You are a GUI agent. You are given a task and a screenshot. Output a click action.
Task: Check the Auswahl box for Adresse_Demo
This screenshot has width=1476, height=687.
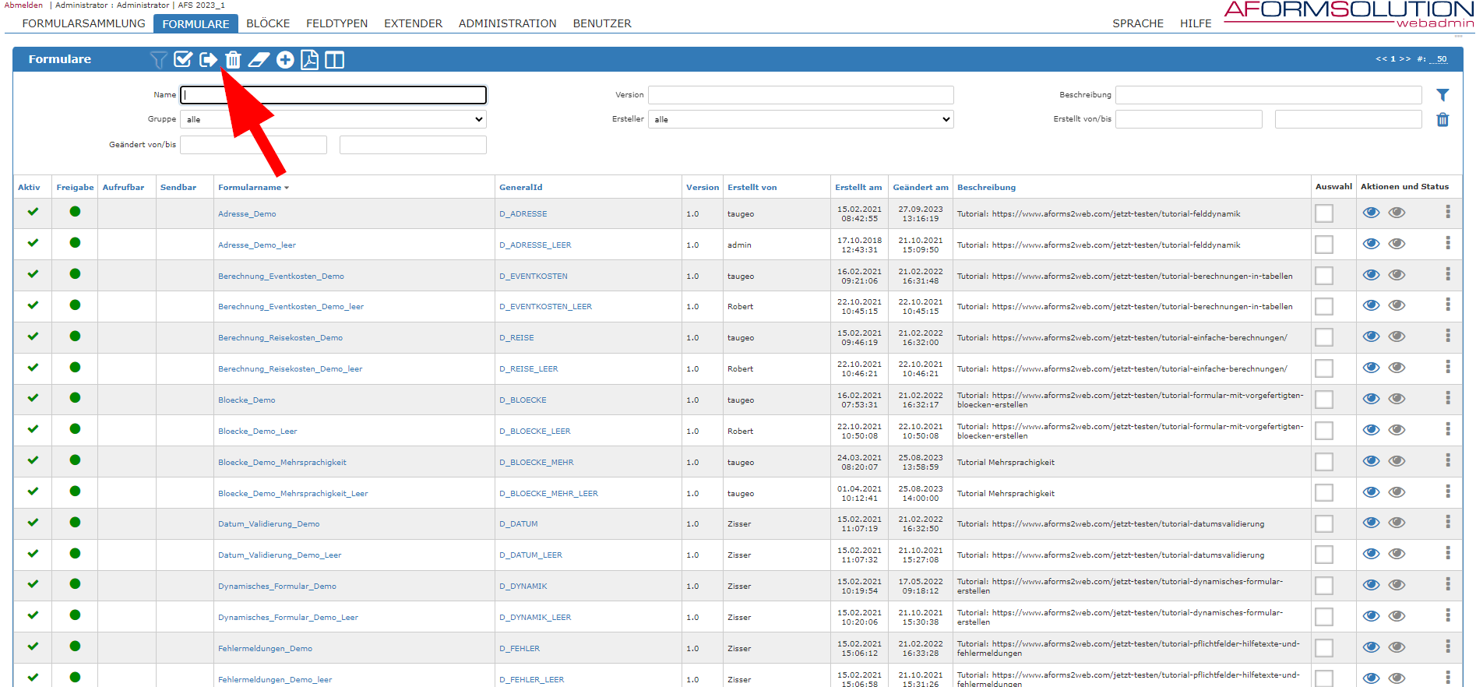1323,213
